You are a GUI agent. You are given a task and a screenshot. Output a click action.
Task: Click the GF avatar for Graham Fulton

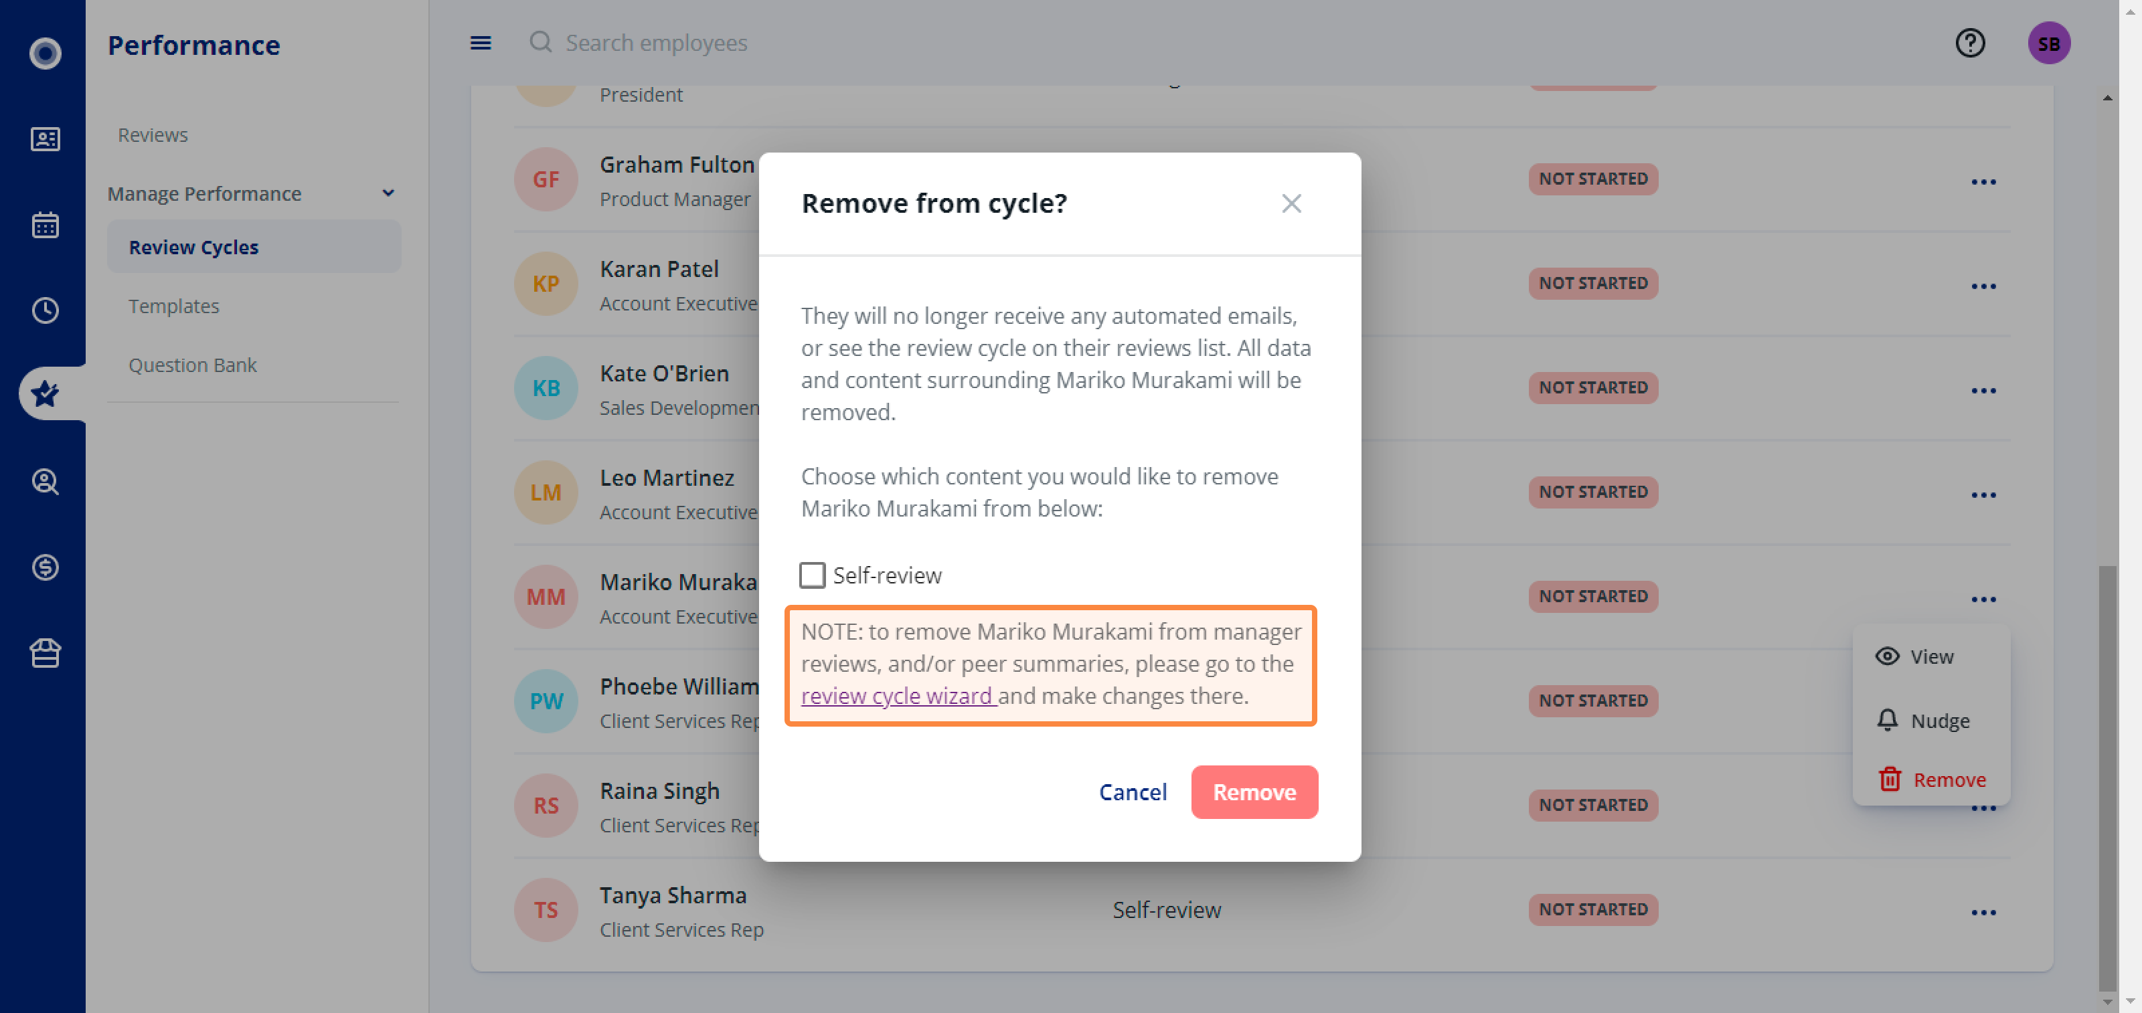tap(546, 179)
